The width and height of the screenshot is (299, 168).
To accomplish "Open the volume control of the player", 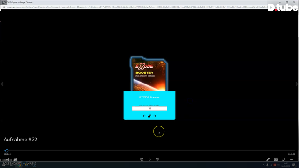I will click(x=7, y=160).
